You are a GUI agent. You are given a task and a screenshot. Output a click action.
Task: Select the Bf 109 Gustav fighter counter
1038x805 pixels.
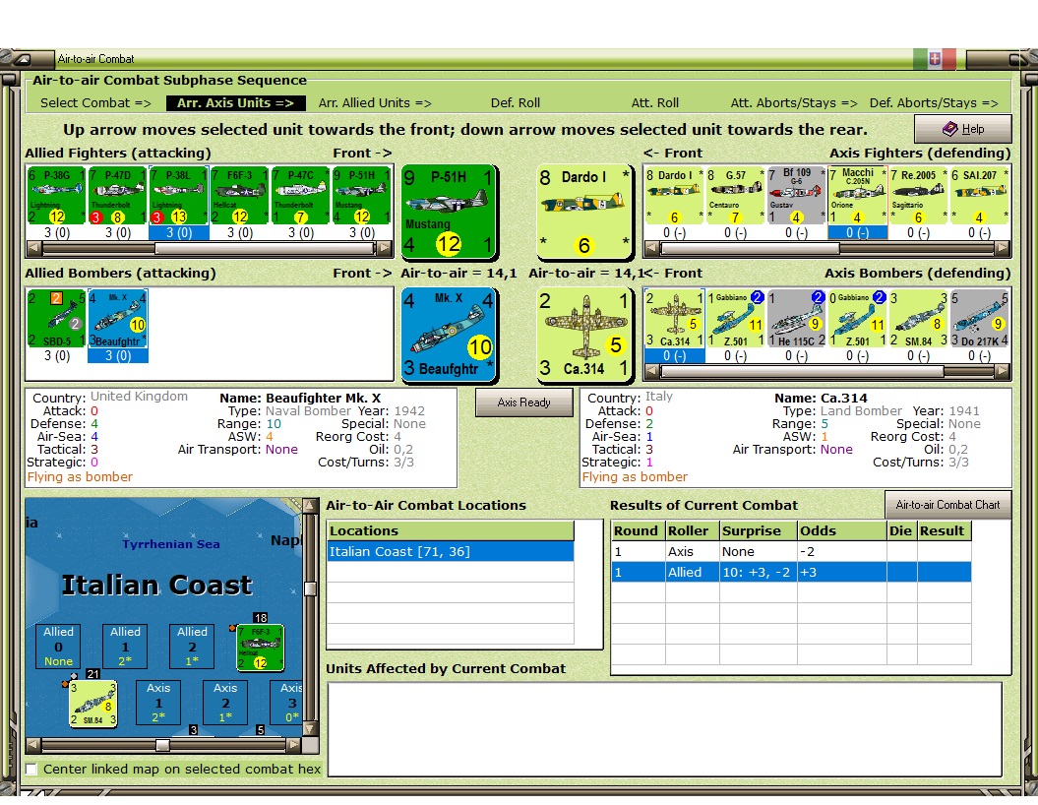click(x=796, y=195)
